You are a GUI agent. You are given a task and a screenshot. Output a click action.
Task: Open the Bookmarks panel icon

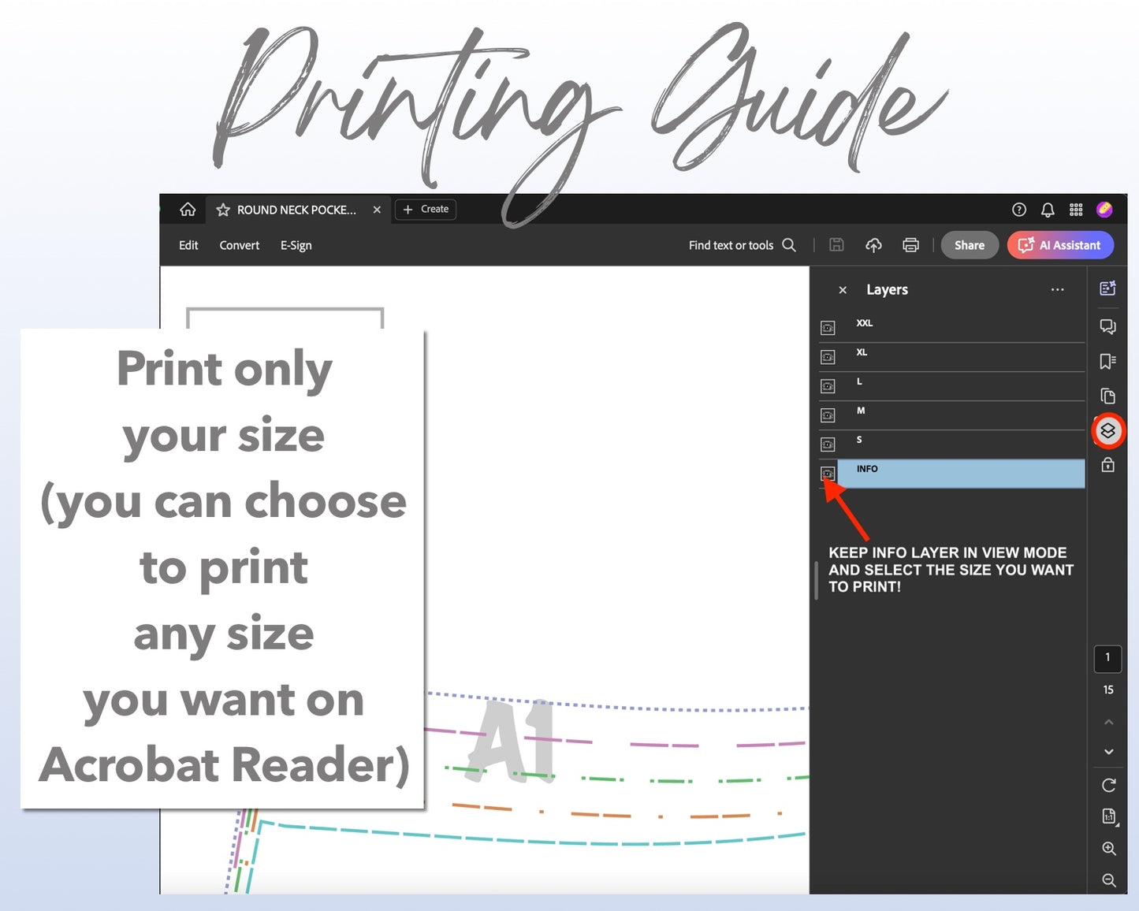coord(1107,361)
